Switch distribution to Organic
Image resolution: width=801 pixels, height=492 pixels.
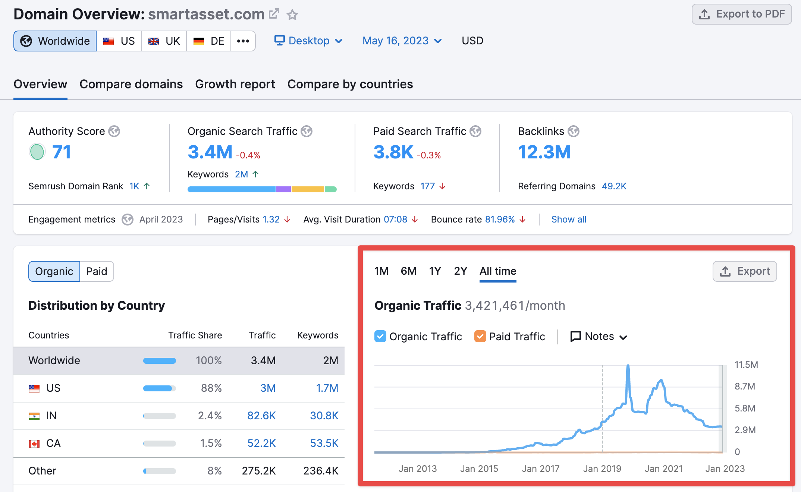(x=54, y=271)
